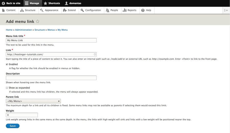The image size is (230, 133).
Task: Click the Enabled checkbox label text
Action: point(13,64)
